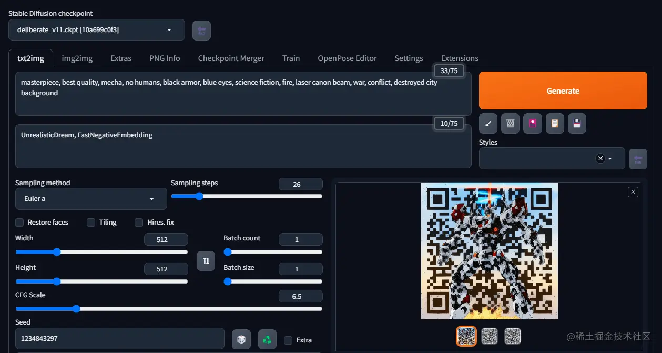Open the Settings tab
Screen dimensions: 662x353
pos(409,58)
